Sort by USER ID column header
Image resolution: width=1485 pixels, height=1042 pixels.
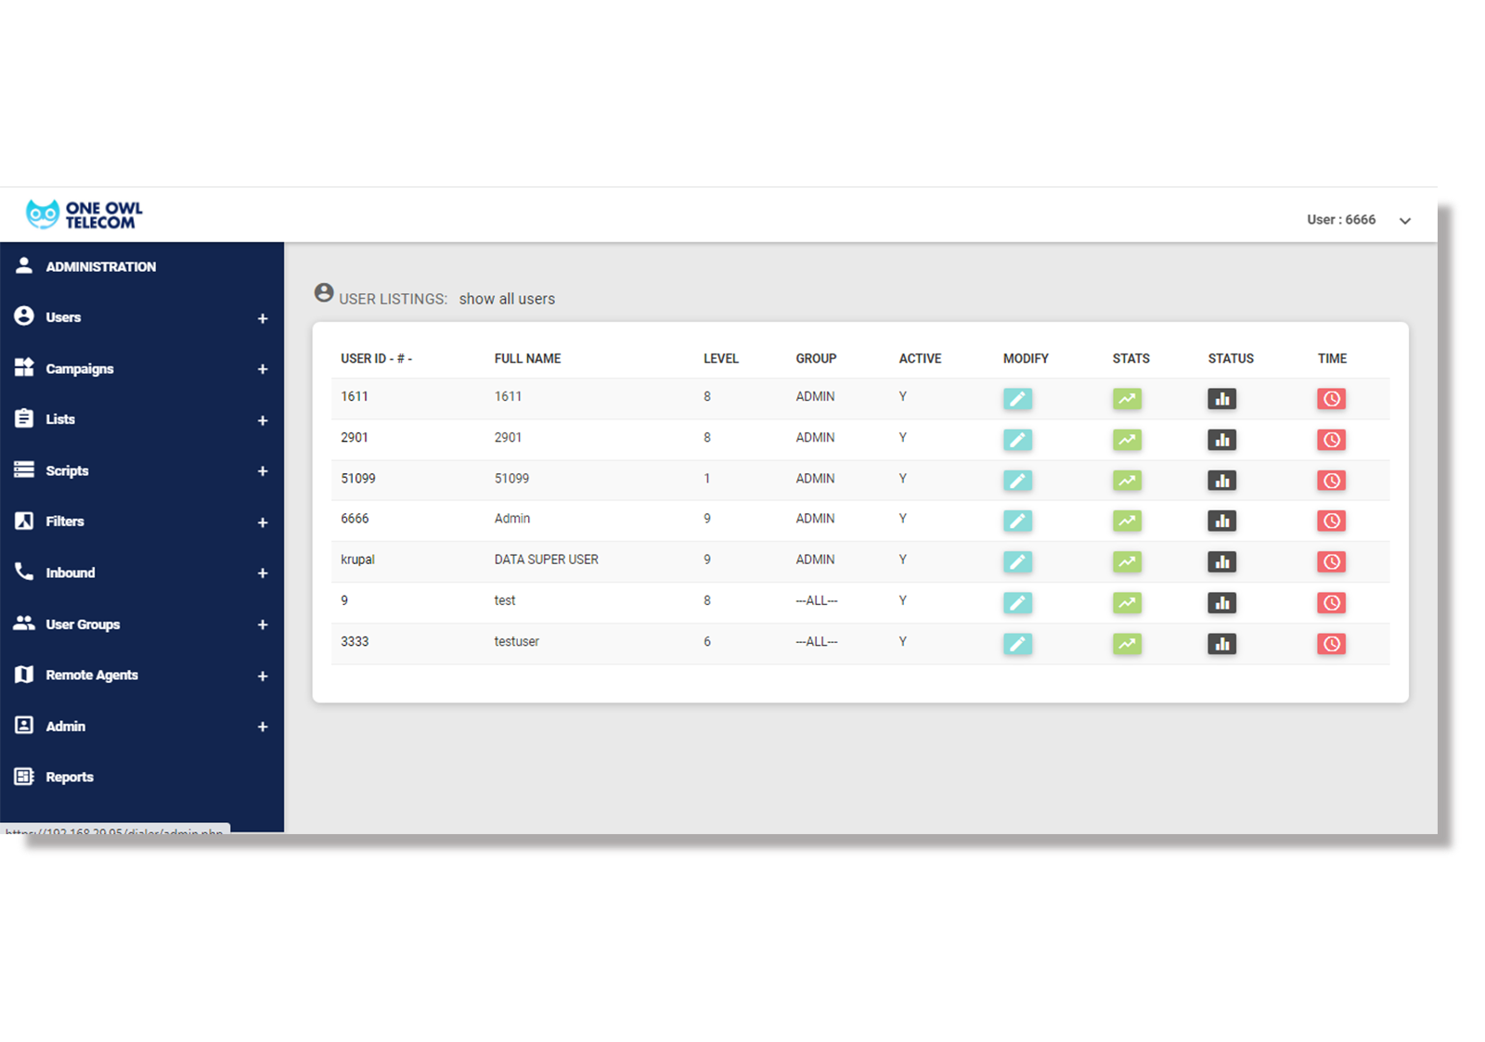[x=376, y=358]
